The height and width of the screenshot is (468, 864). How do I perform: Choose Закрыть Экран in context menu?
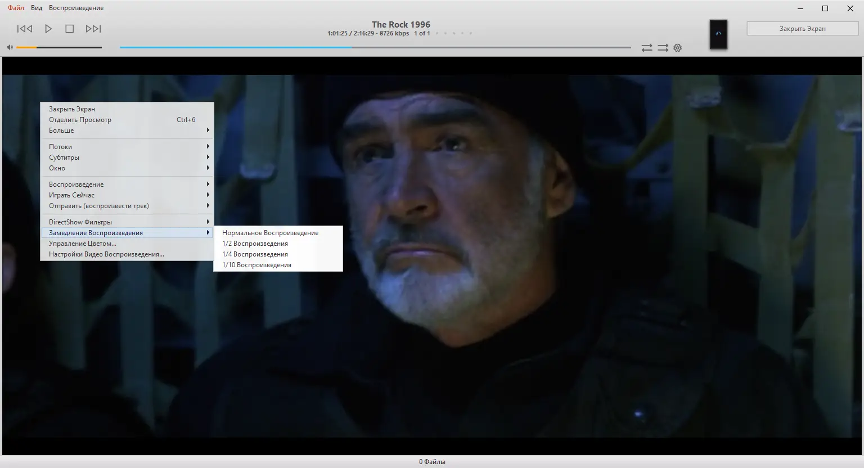[x=127, y=109]
